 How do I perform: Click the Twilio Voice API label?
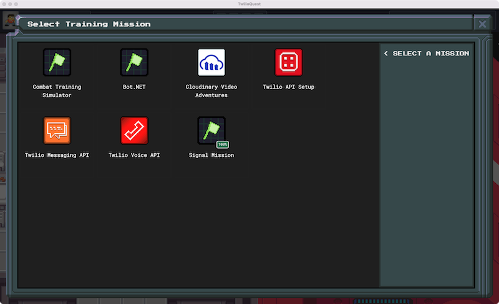[x=134, y=155]
